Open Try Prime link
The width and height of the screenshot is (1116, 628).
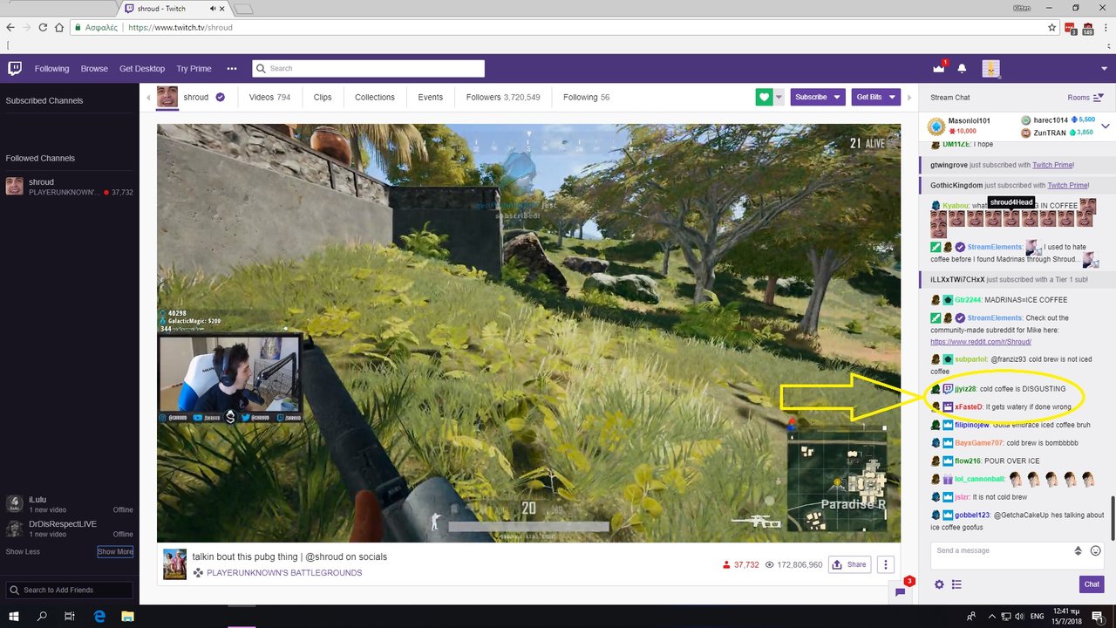coord(194,69)
